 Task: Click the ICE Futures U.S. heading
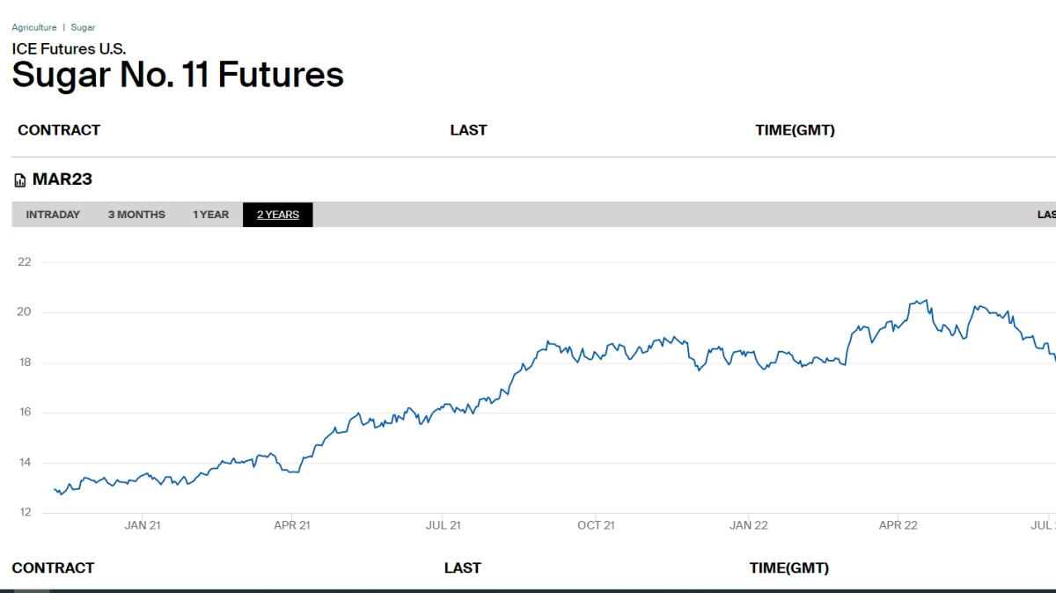click(69, 49)
